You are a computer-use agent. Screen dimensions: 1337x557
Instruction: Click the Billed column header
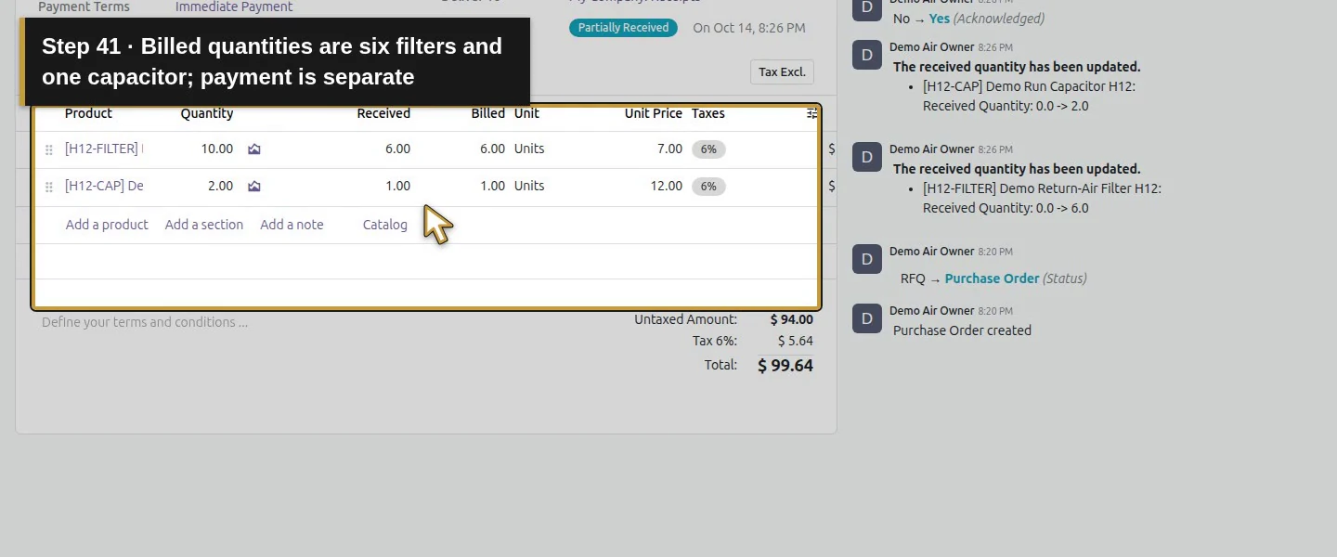click(x=488, y=113)
